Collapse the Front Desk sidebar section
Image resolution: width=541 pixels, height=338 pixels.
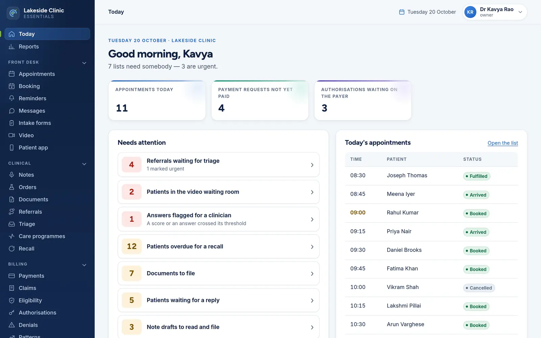[x=84, y=63]
